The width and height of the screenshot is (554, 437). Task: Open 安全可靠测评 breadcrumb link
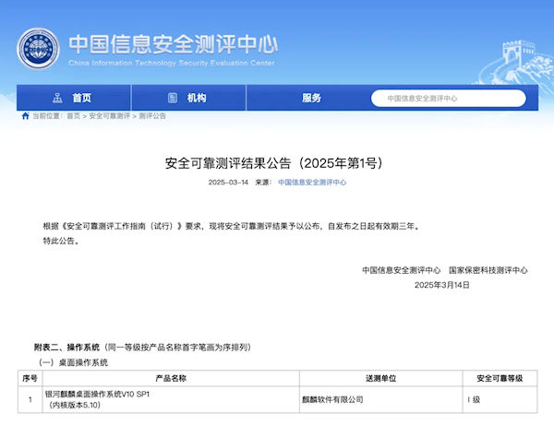pyautogui.click(x=109, y=116)
